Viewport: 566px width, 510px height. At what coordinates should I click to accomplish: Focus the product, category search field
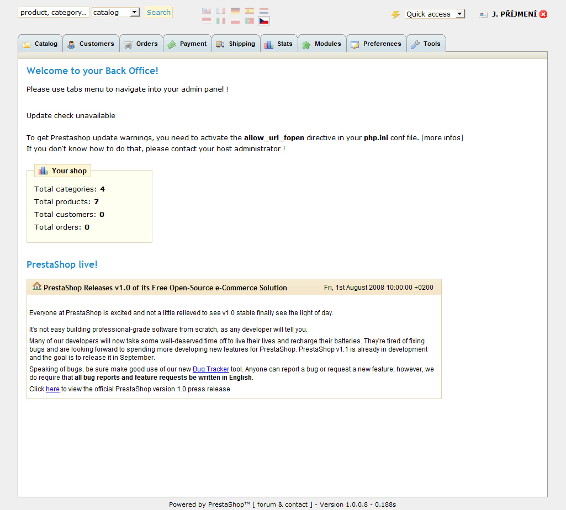[x=54, y=12]
